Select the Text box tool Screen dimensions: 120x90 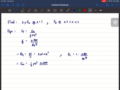coord(61,10)
